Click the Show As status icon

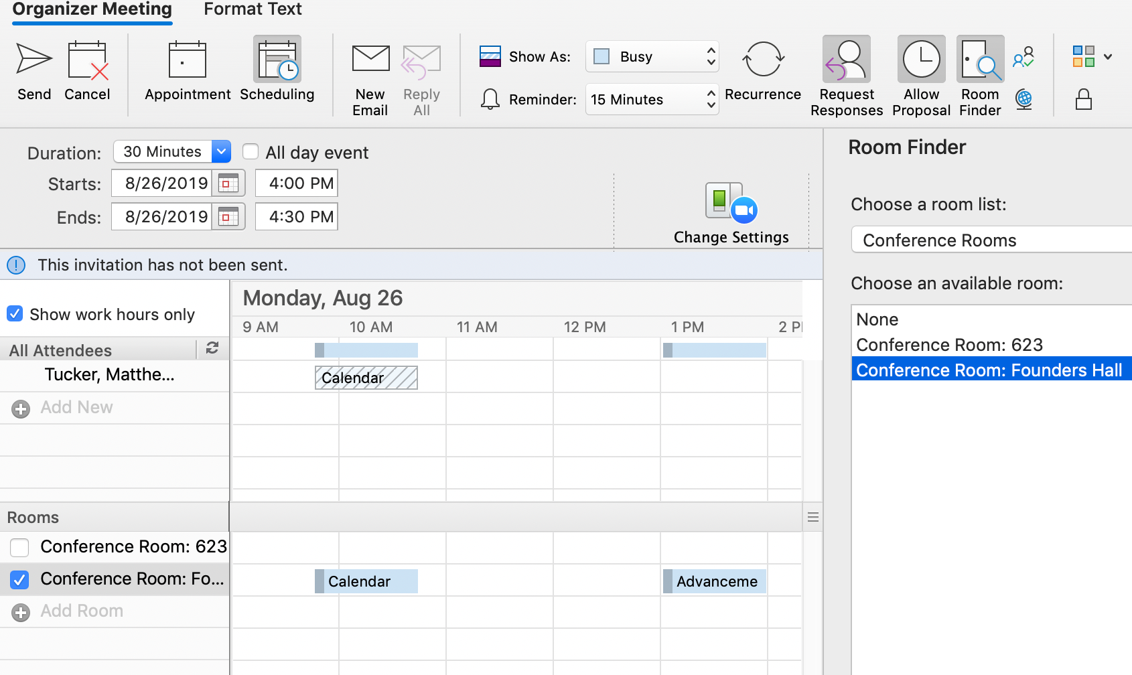tap(490, 56)
